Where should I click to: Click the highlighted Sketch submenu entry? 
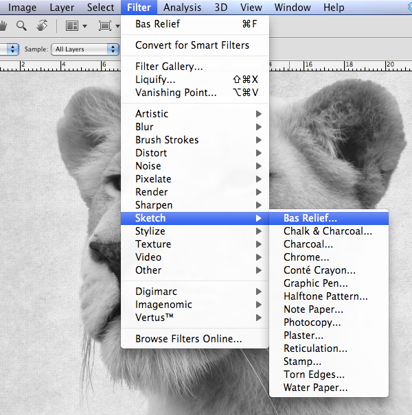[x=195, y=218]
